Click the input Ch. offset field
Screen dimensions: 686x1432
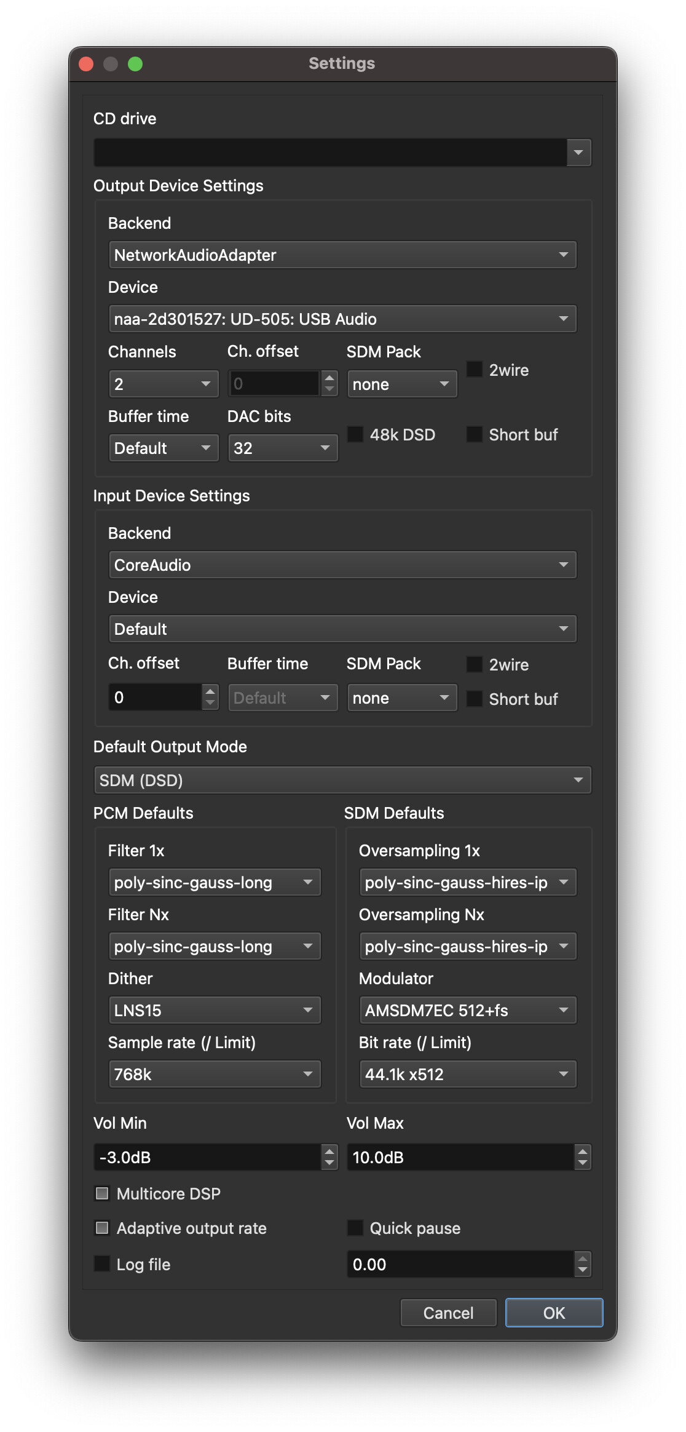[155, 698]
